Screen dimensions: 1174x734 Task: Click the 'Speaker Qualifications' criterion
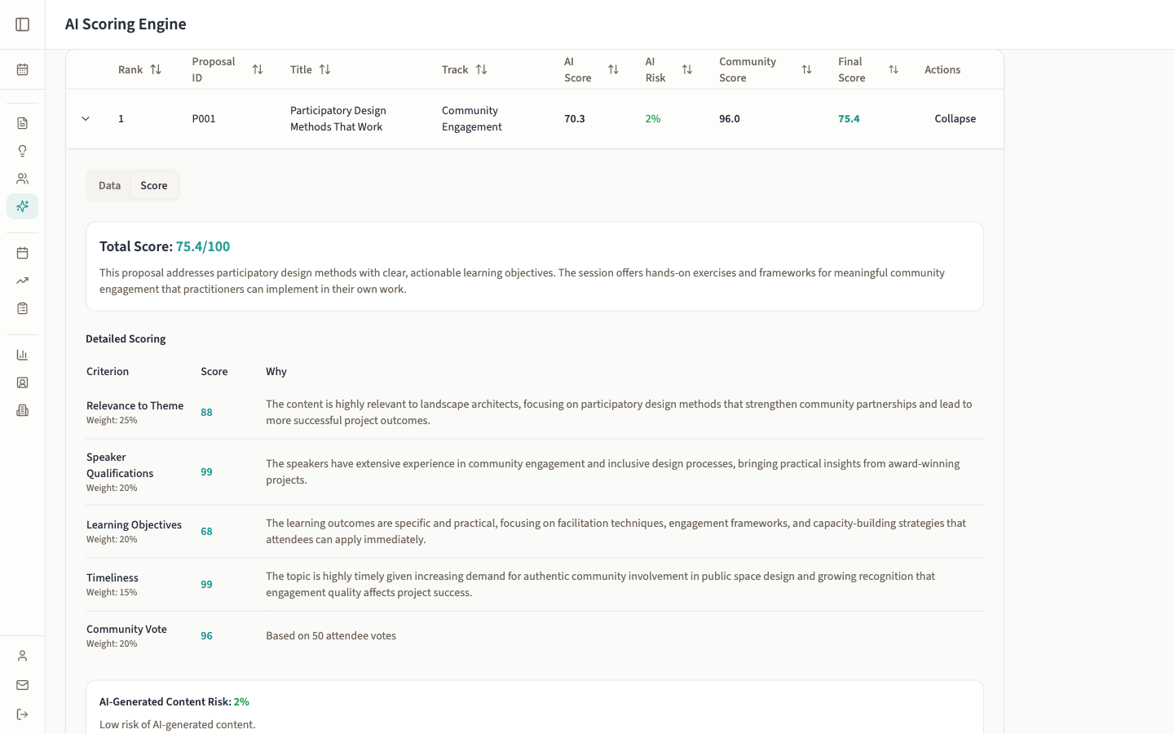coord(120,466)
